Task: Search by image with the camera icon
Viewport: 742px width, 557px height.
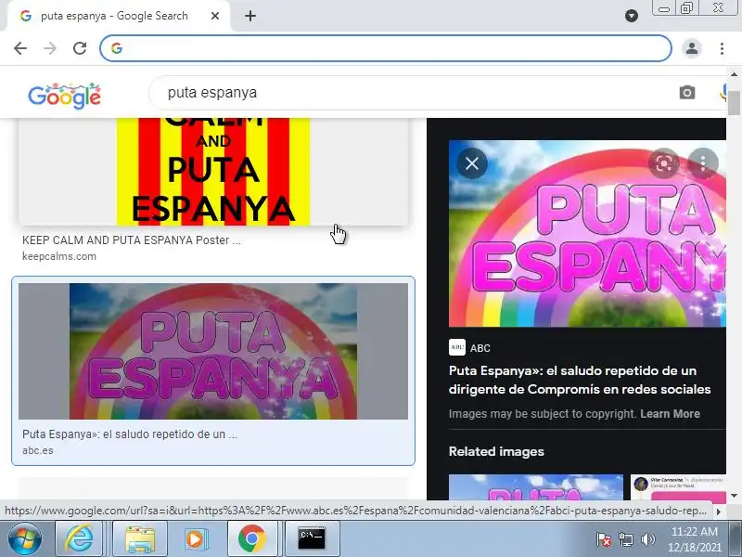Action: pos(687,92)
